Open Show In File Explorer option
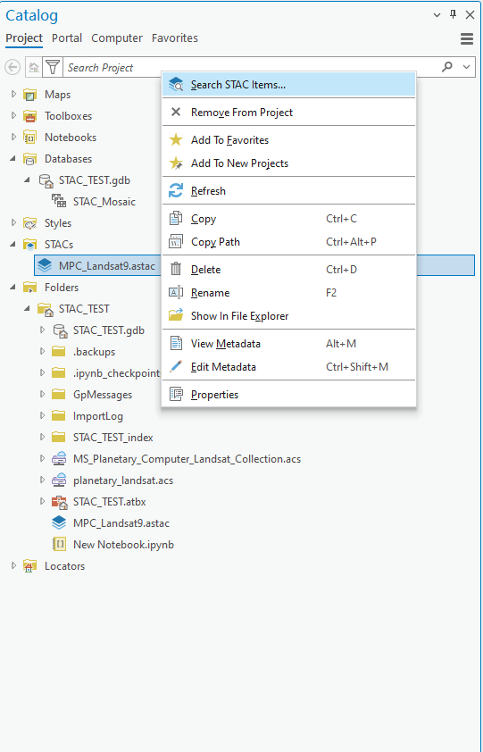 (288, 316)
